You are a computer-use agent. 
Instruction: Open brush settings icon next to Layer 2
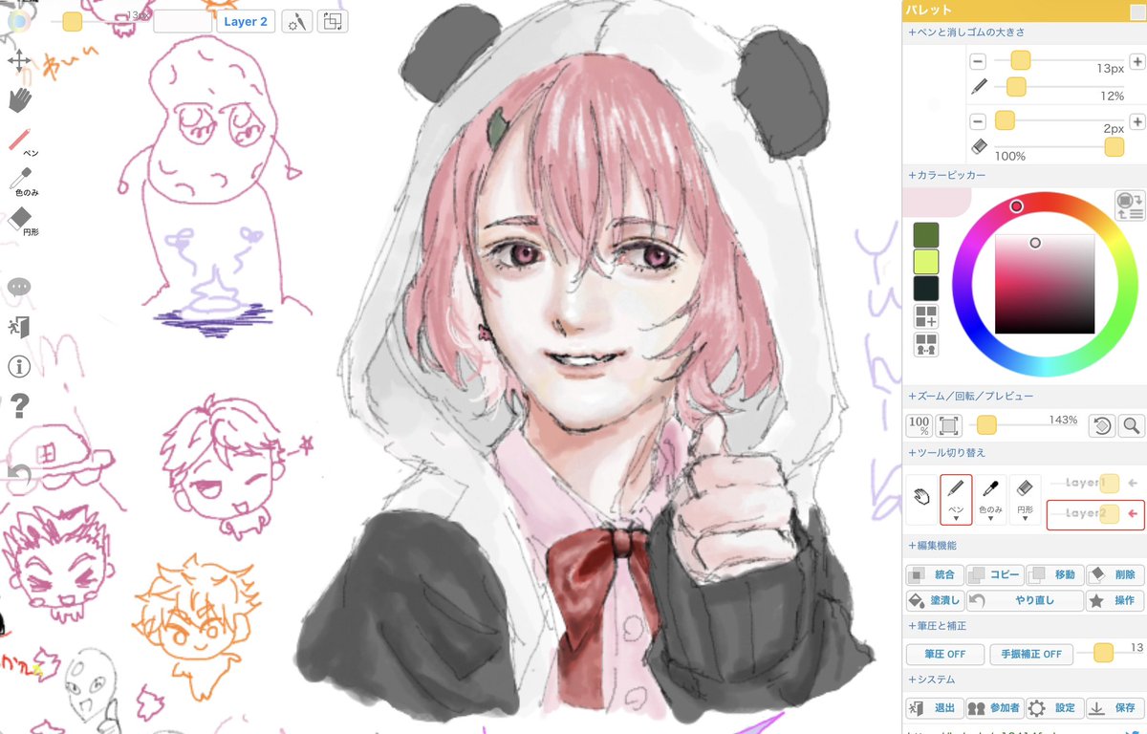point(297,21)
